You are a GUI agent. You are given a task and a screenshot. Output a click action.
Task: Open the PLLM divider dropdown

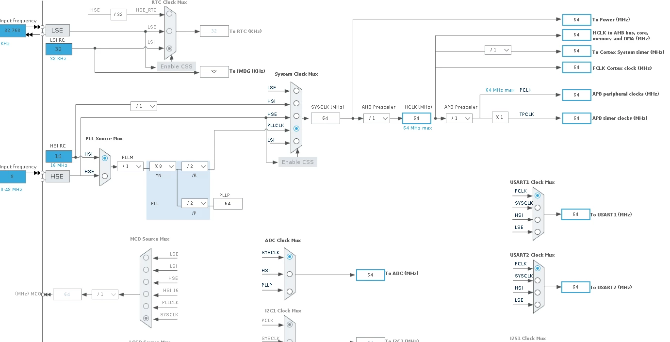[x=130, y=166]
